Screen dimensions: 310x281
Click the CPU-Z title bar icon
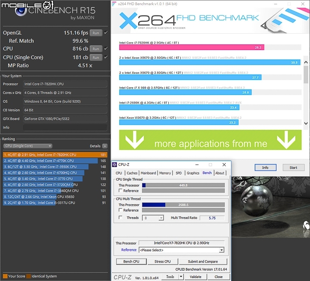[115, 165]
